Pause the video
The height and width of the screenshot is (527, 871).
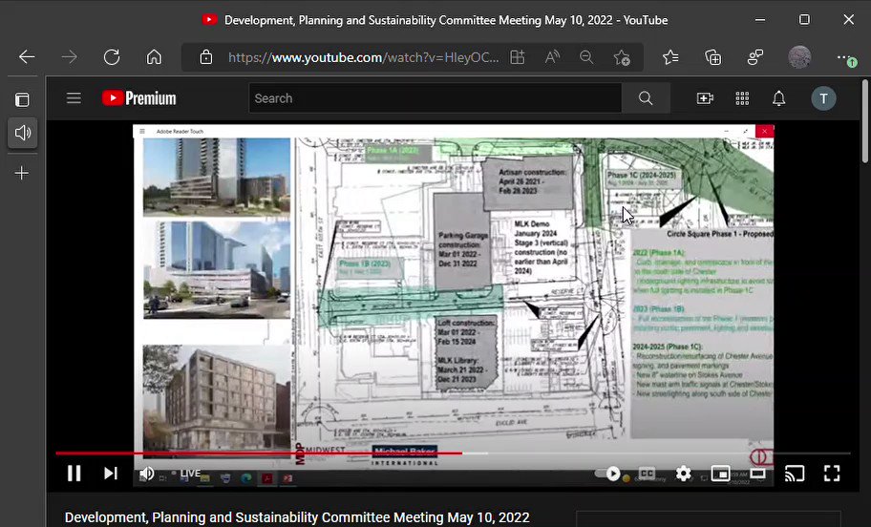(74, 474)
